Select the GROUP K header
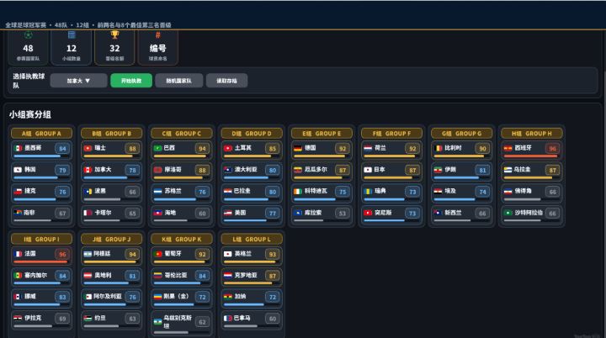This screenshot has width=606, height=338. pyautogui.click(x=181, y=239)
